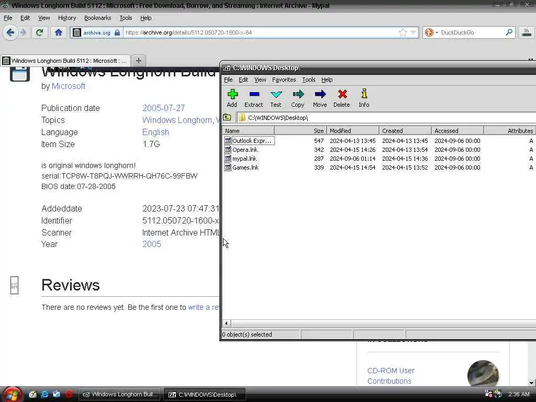Open the browser Home page

point(59,32)
